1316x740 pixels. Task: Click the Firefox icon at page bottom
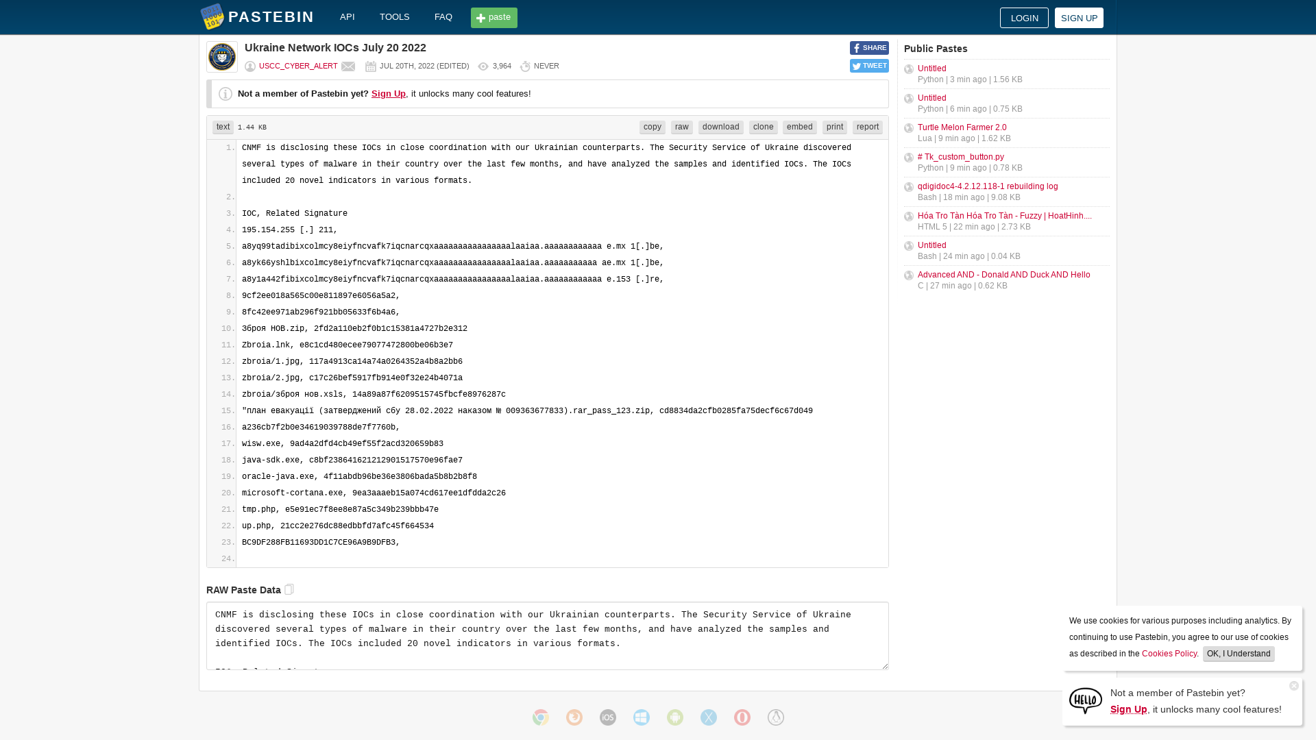574,717
